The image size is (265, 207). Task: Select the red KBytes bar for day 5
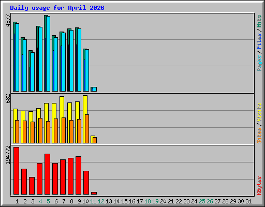coord(48,174)
